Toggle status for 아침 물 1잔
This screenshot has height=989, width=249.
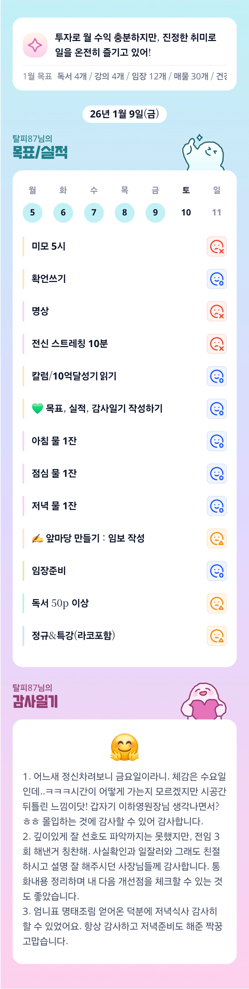tap(216, 441)
